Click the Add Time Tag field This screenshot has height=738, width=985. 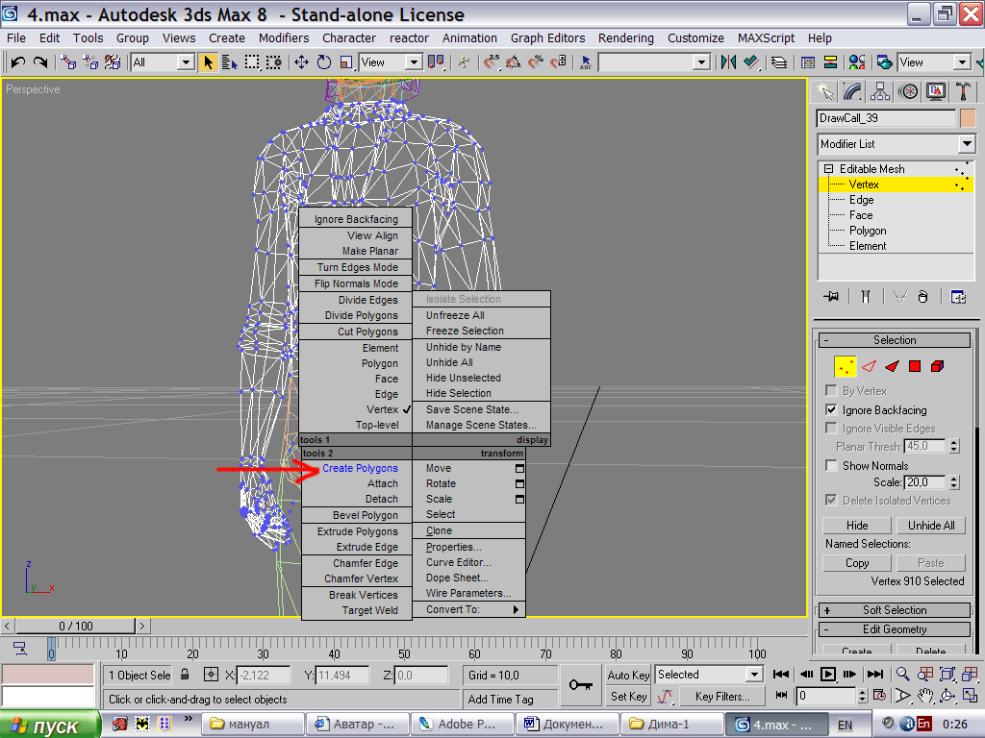point(510,700)
